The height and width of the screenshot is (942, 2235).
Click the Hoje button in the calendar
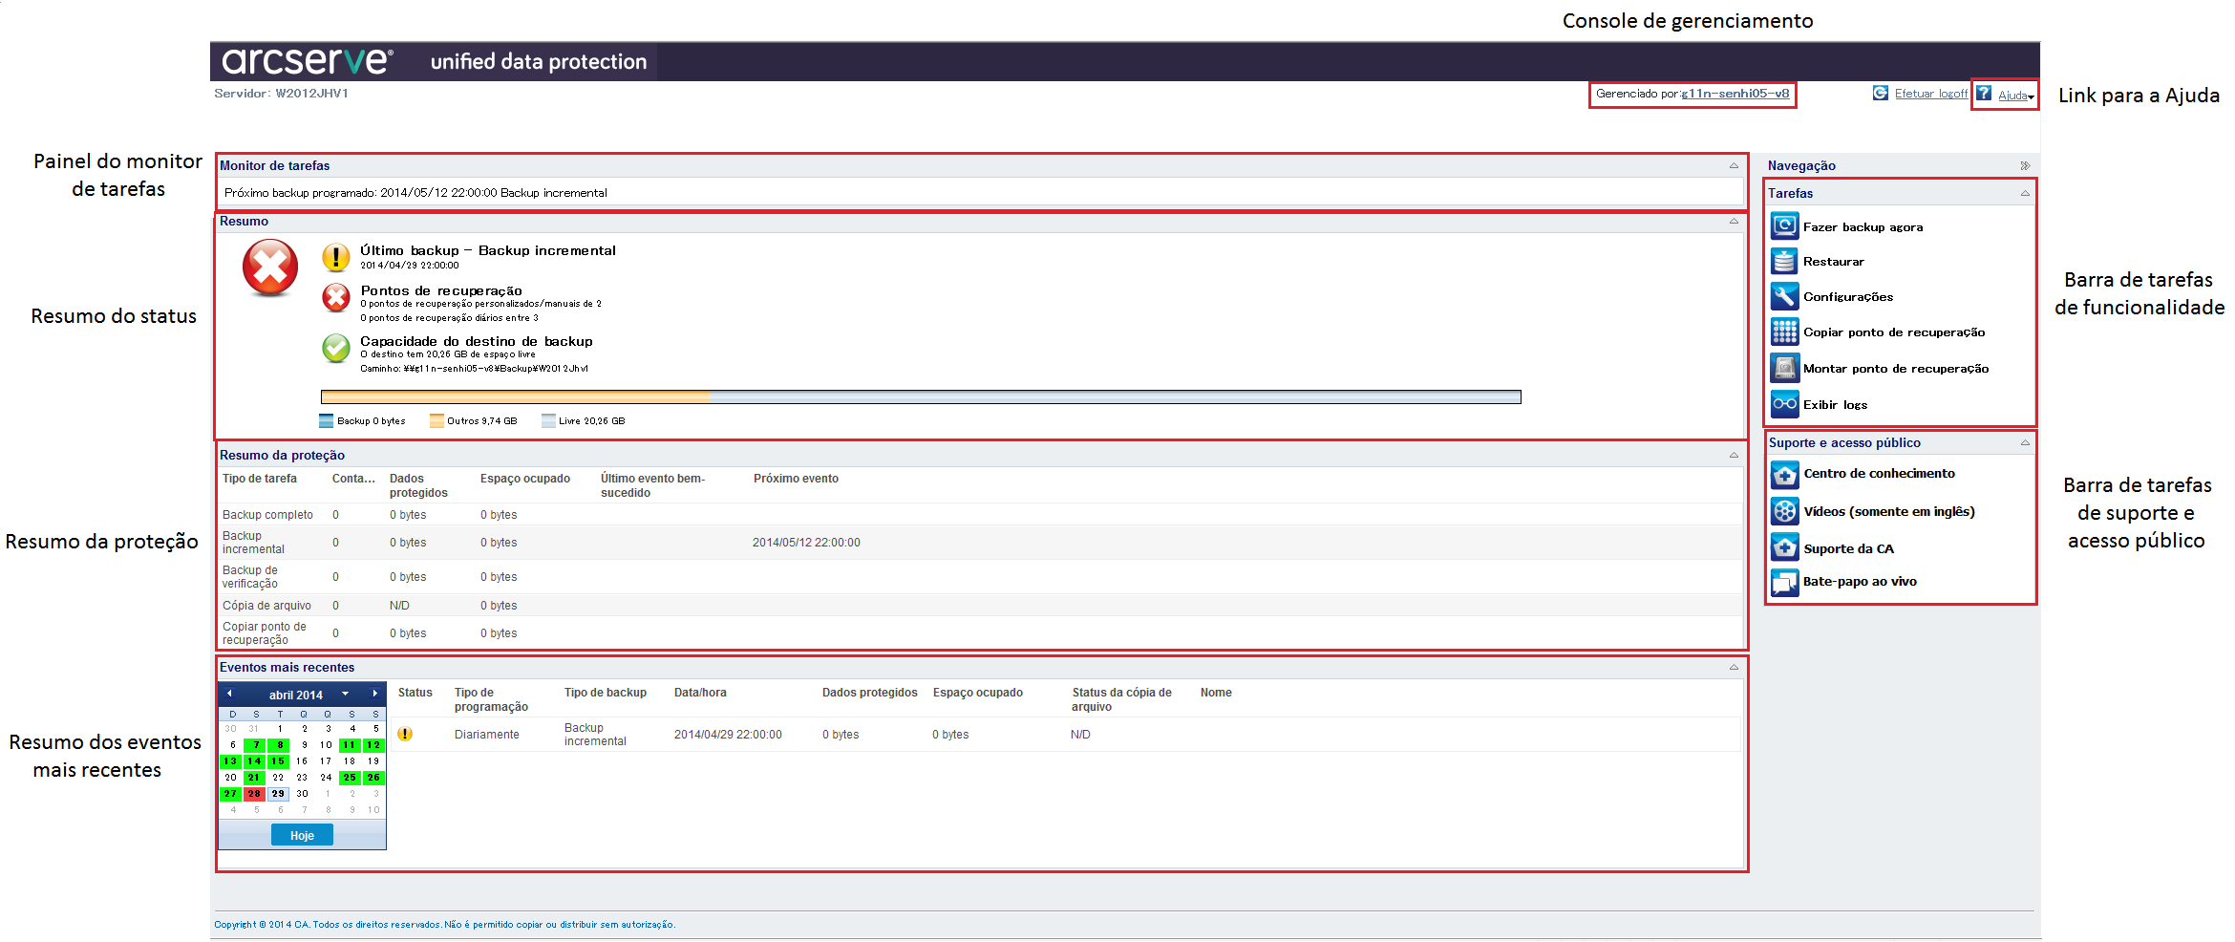[302, 835]
